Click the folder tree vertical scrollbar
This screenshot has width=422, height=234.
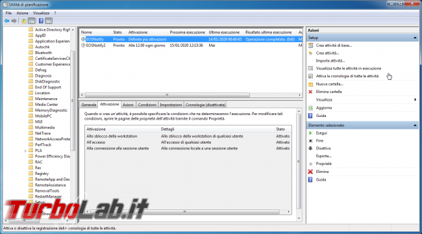[73, 101]
